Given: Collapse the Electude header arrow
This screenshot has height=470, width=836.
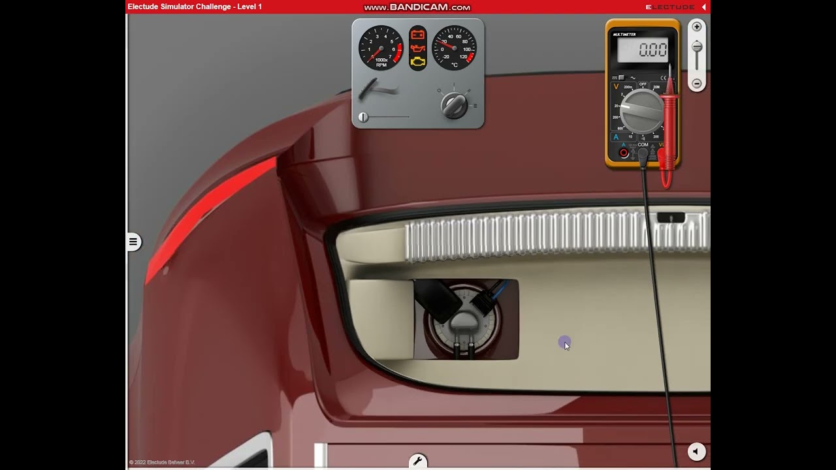Looking at the screenshot, I should pos(704,7).
